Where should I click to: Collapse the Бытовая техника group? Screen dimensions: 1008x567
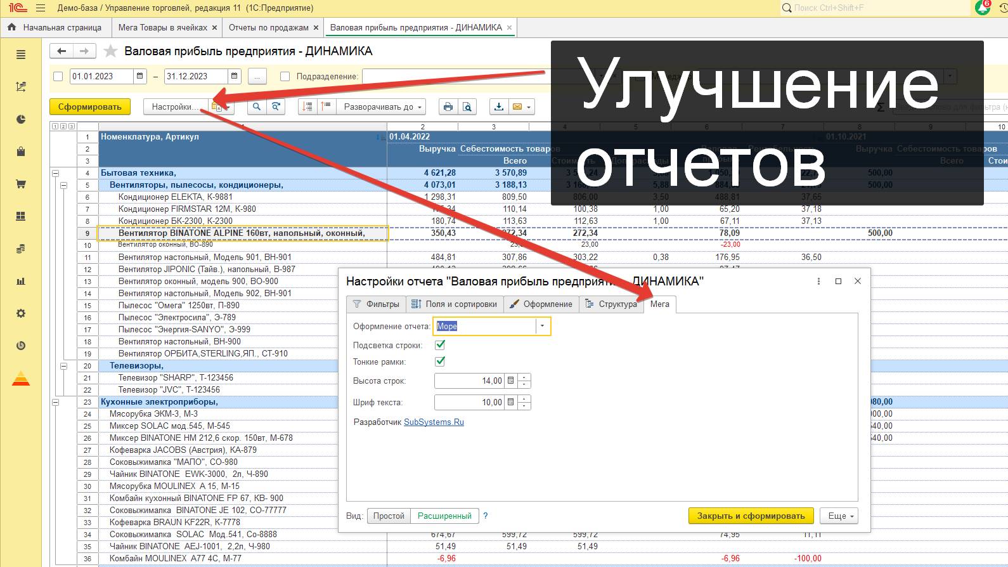pos(55,173)
